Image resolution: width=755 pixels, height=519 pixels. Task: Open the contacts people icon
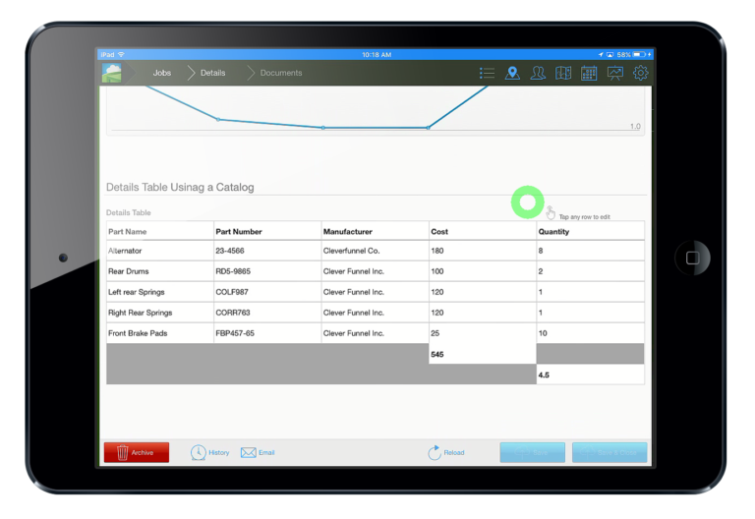(x=538, y=73)
